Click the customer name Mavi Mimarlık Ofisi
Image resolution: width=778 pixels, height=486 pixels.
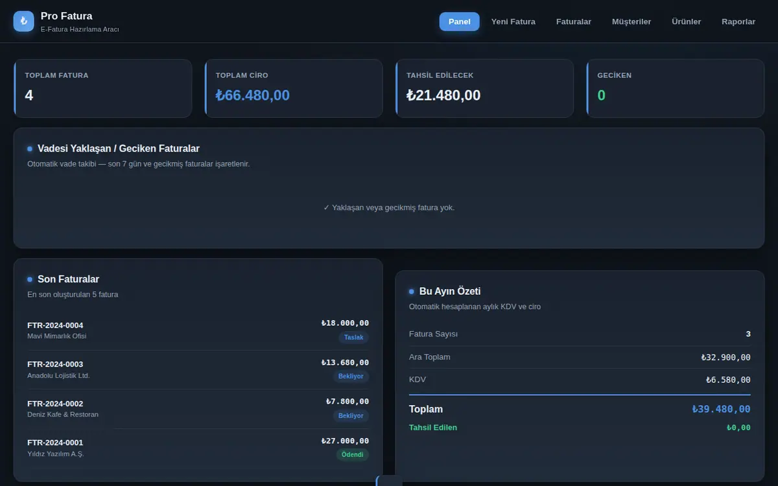coord(56,336)
